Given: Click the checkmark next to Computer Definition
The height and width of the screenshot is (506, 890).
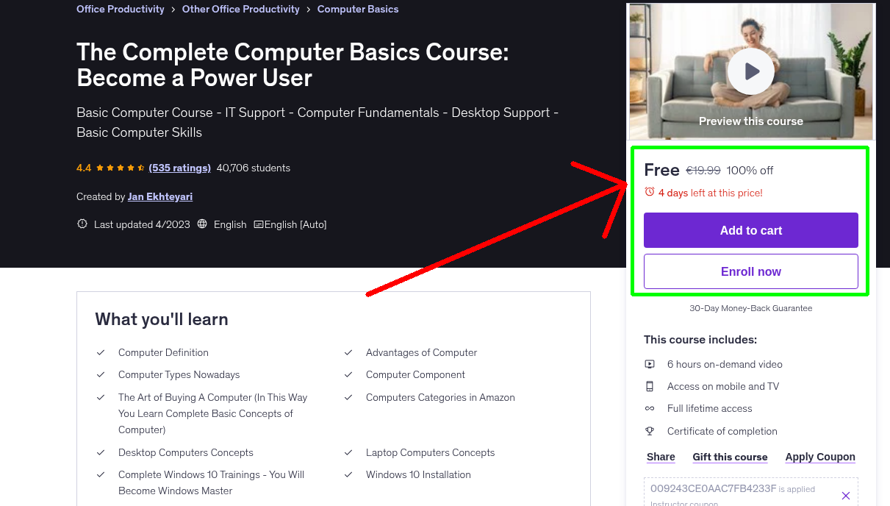Looking at the screenshot, I should click(101, 352).
